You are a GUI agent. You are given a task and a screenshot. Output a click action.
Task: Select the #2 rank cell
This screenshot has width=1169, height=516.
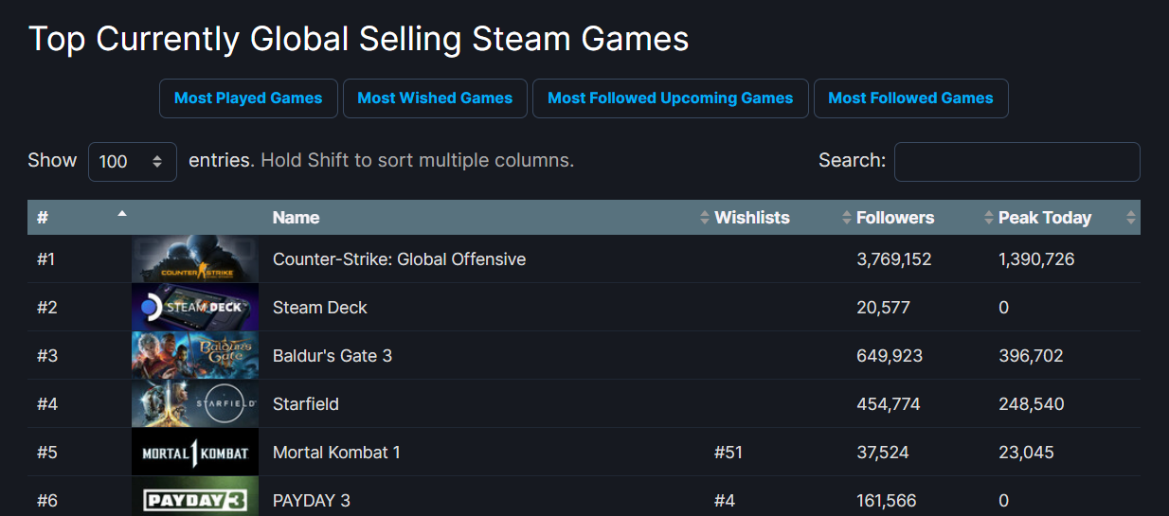(x=47, y=308)
